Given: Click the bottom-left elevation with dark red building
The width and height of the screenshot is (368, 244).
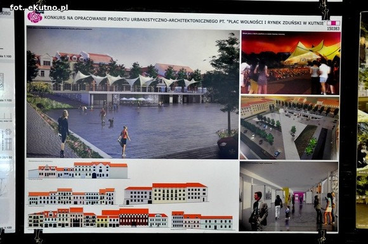Looking at the screenshot, I should (98, 217).
